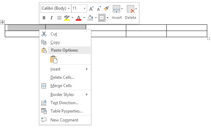The width and height of the screenshot is (211, 129).
Task: Click the Table Properties icon
Action: (x=44, y=111)
